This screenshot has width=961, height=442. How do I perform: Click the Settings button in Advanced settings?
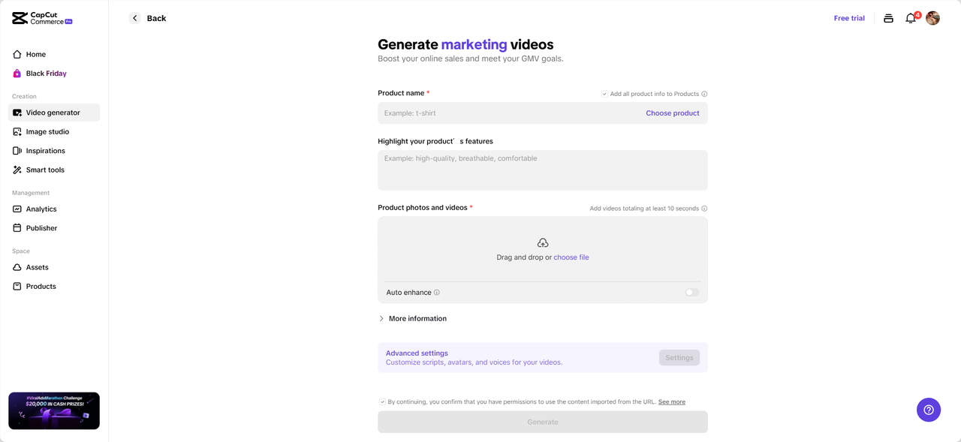679,358
